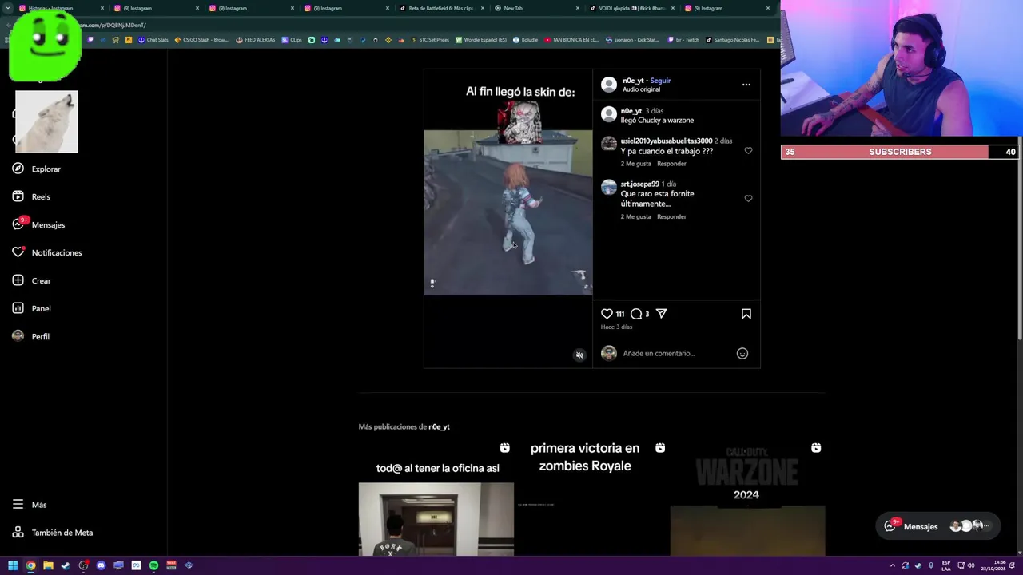1023x575 pixels.
Task: Click Seguir to follow n0e_yt
Action: (x=660, y=81)
